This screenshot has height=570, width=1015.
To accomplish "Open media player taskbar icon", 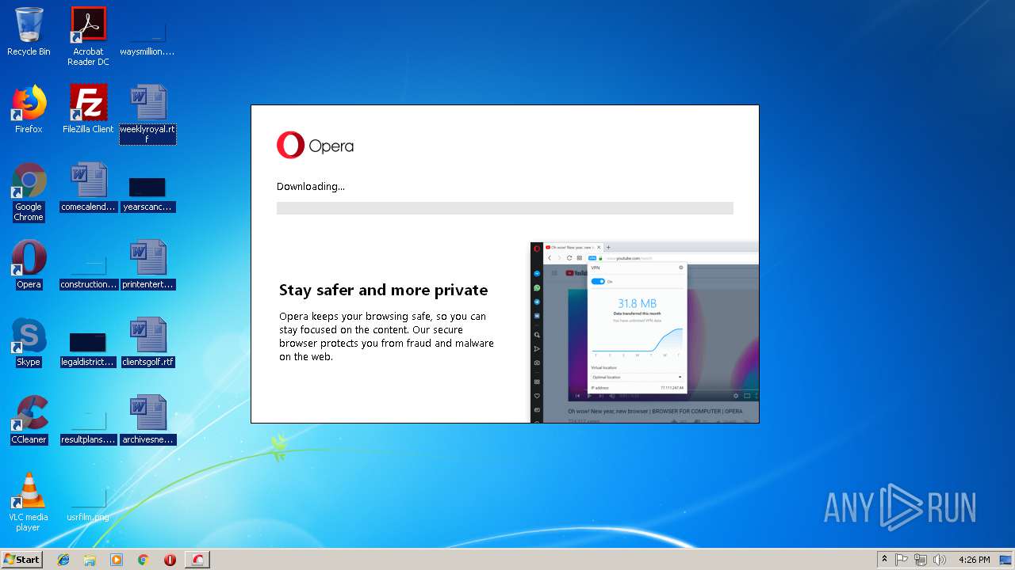I will (x=117, y=559).
